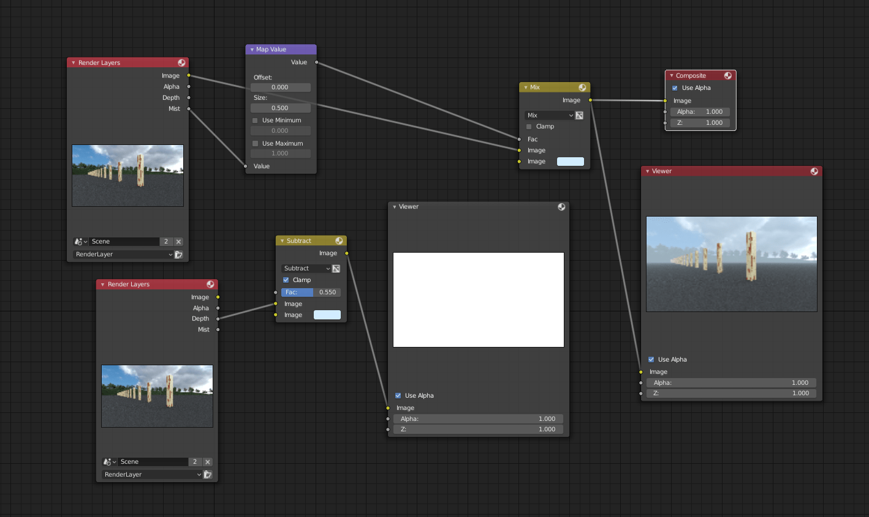869x517 pixels.
Task: Click user count 2 in top Render Layers node
Action: (166, 242)
